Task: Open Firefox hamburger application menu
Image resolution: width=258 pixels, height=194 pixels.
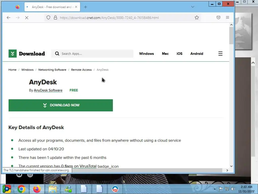Action: click(228, 17)
